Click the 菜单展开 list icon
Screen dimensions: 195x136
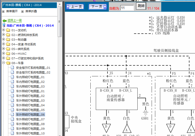coord(3,12)
